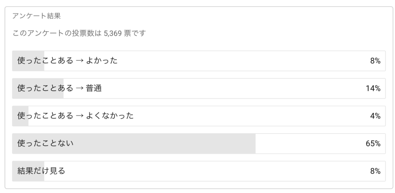Click the 5,369 vote count text
Viewport: 395px width, 193px height.
click(x=113, y=33)
